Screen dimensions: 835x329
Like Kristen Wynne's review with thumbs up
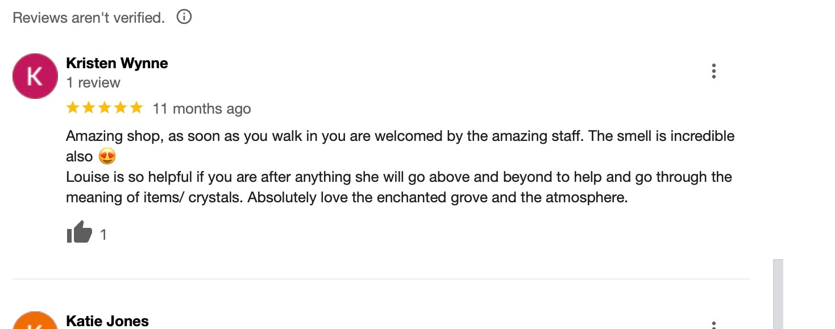[x=79, y=232]
